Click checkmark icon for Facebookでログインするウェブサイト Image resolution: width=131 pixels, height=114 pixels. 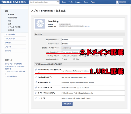36,70
